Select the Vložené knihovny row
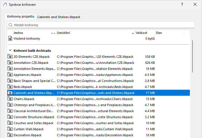The image size is (202, 138). click(99, 39)
